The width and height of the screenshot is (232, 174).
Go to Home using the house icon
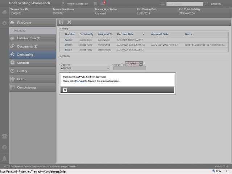coord(4,12)
